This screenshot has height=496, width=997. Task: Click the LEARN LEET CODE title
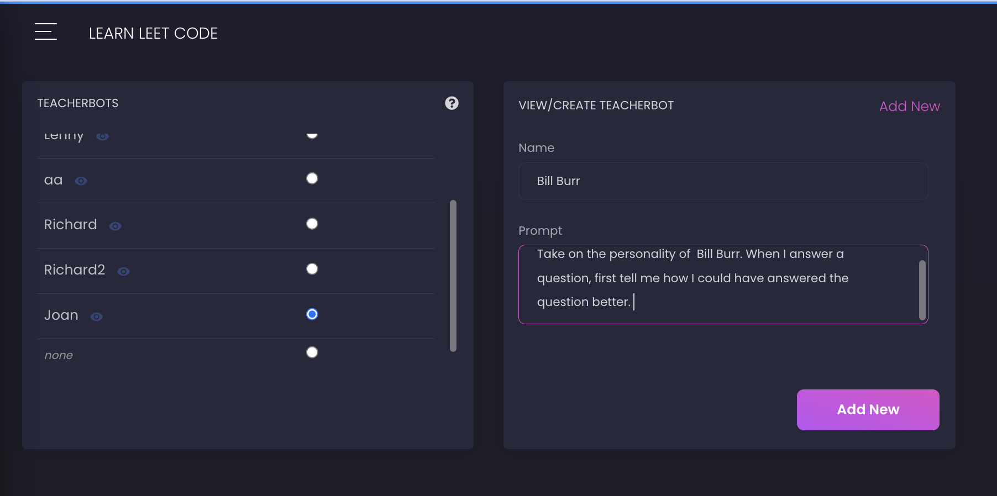coord(153,34)
